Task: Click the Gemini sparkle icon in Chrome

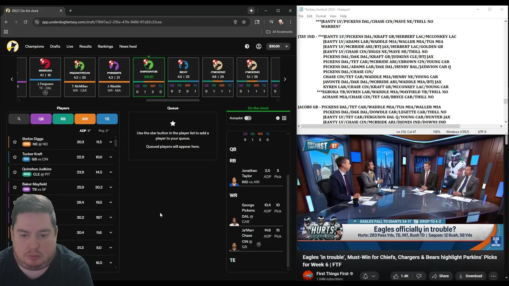Action: pyautogui.click(x=251, y=11)
